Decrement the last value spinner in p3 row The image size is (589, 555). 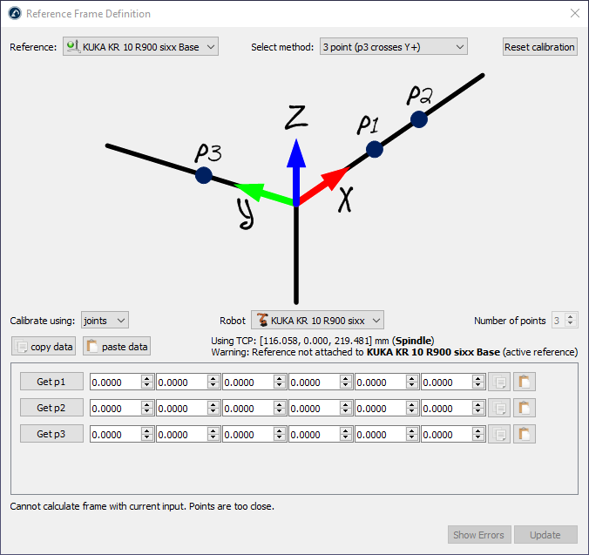tap(478, 437)
